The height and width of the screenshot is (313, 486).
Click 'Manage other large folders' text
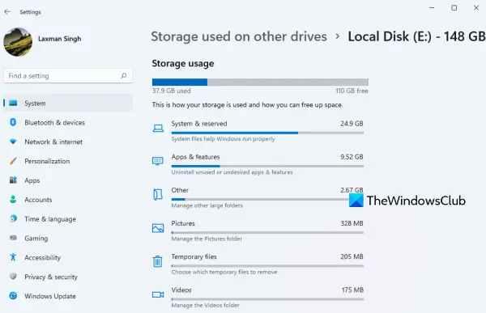click(207, 205)
